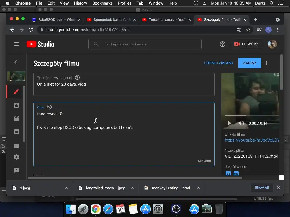Click the Chrome profile G avatar
The height and width of the screenshot is (217, 290).
point(268,30)
